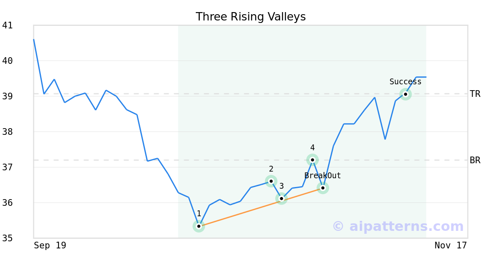This screenshot has width=501, height=263.
Task: Open the aipatterns.com watermark link
Action: click(x=398, y=226)
